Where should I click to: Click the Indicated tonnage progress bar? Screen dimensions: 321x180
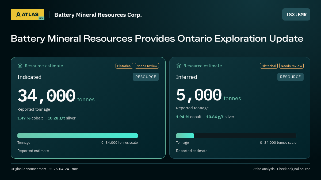coord(78,136)
